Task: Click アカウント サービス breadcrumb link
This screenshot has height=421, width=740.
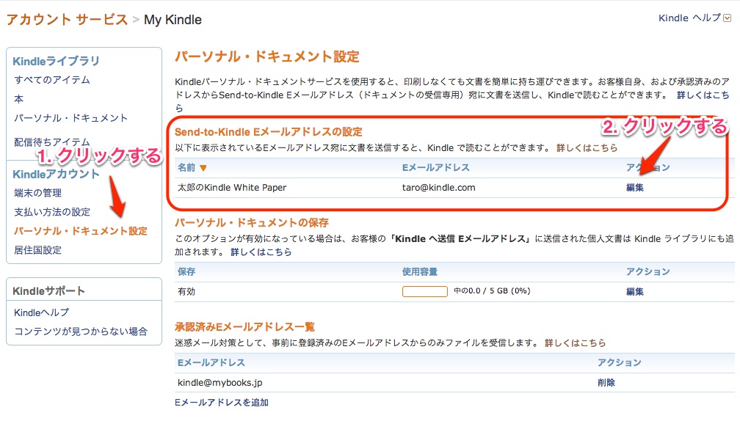Action: click(67, 20)
